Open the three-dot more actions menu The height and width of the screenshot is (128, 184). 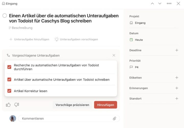[x=169, y=4]
